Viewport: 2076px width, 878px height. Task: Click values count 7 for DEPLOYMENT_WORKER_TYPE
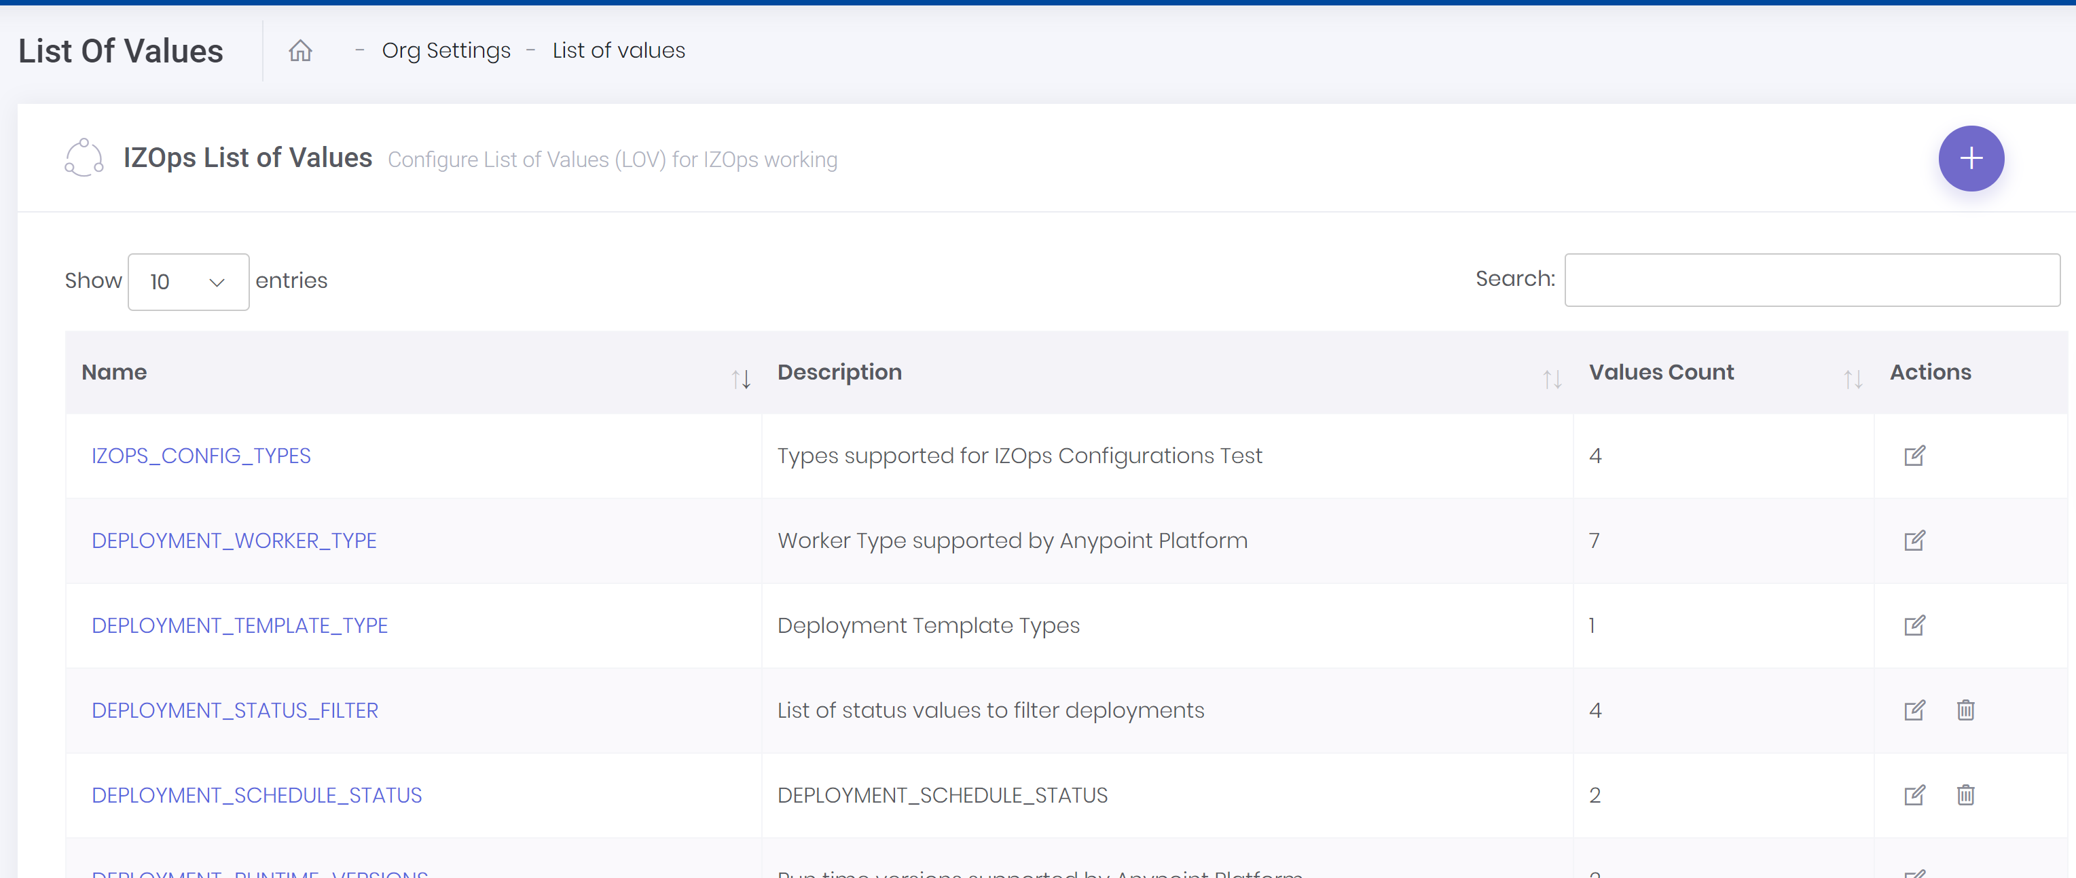(1594, 541)
